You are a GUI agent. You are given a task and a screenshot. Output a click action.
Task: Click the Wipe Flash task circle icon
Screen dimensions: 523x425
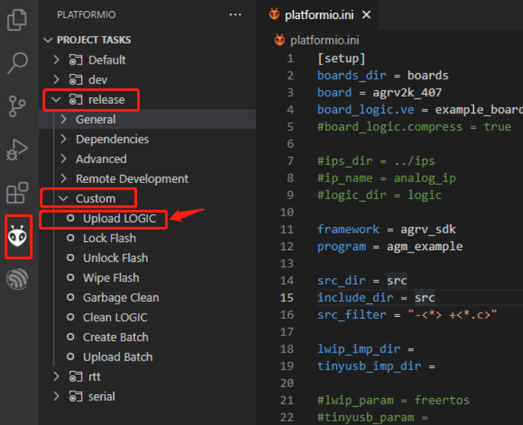coord(70,277)
